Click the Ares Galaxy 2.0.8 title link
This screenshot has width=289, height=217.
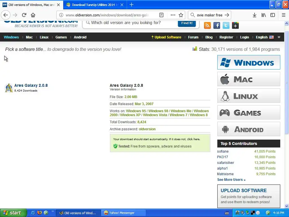click(31, 85)
